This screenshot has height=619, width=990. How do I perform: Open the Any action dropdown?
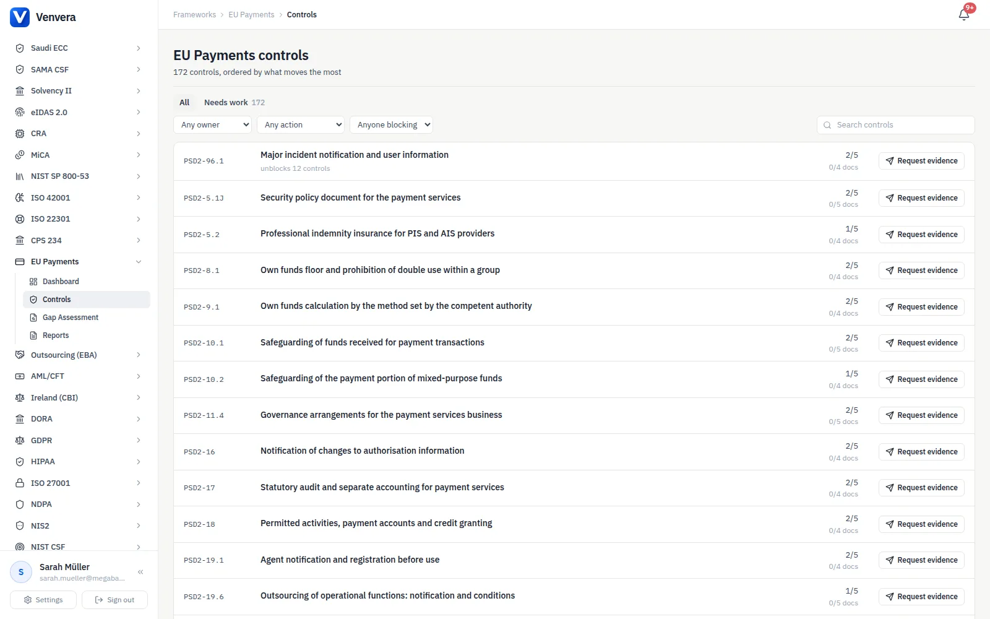pos(301,125)
